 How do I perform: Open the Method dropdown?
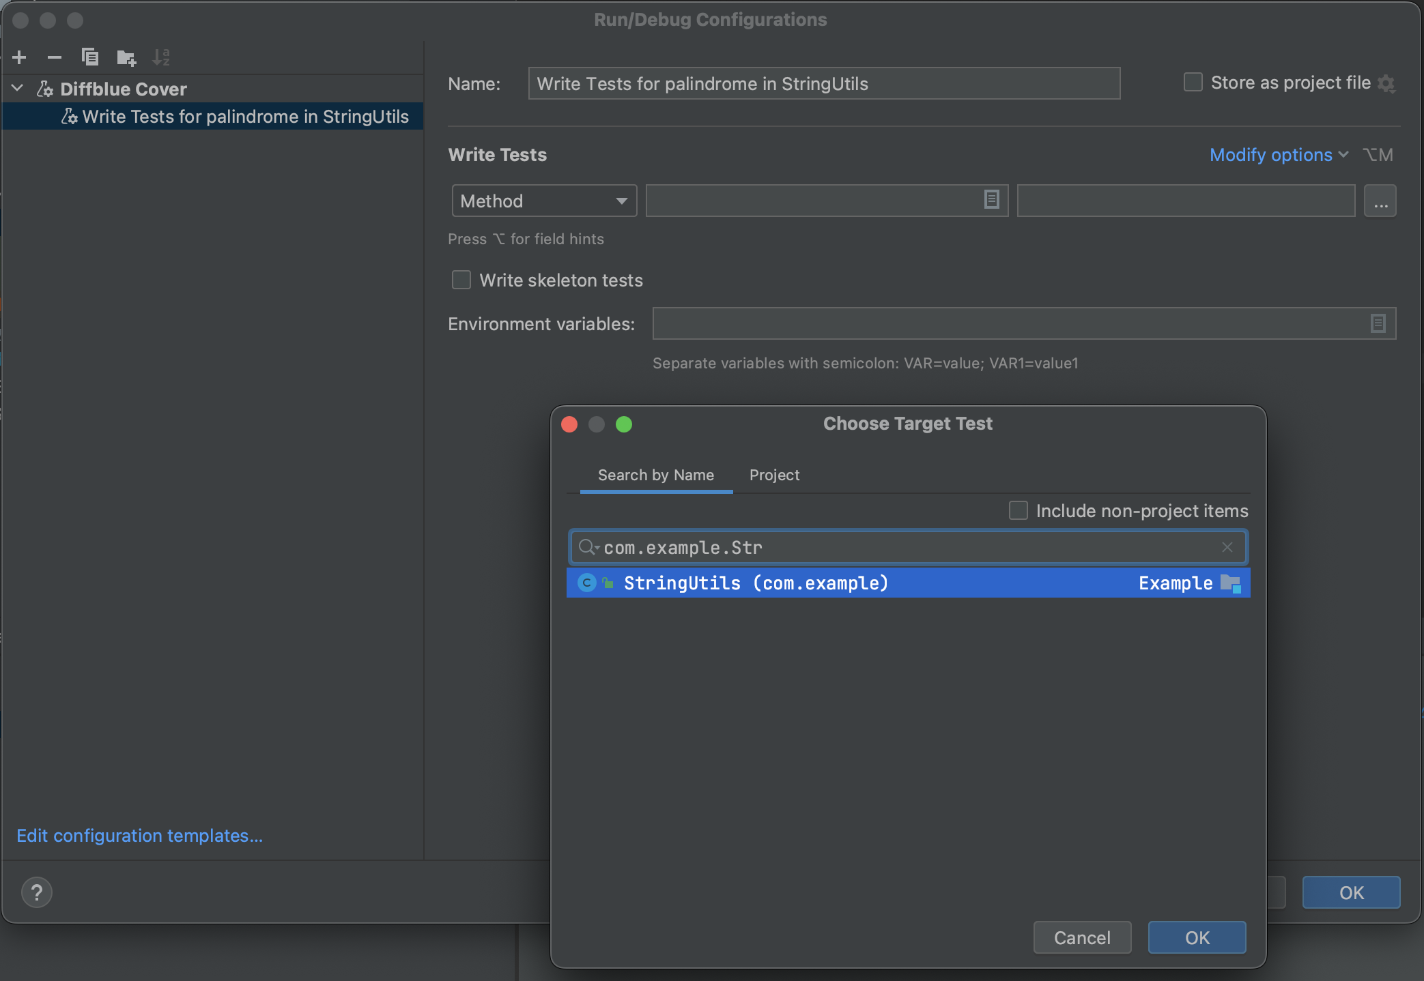[x=543, y=201]
